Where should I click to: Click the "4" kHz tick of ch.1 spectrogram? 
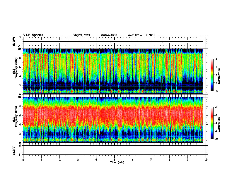tap(21, 76)
